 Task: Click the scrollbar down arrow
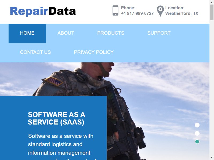pos(212,158)
